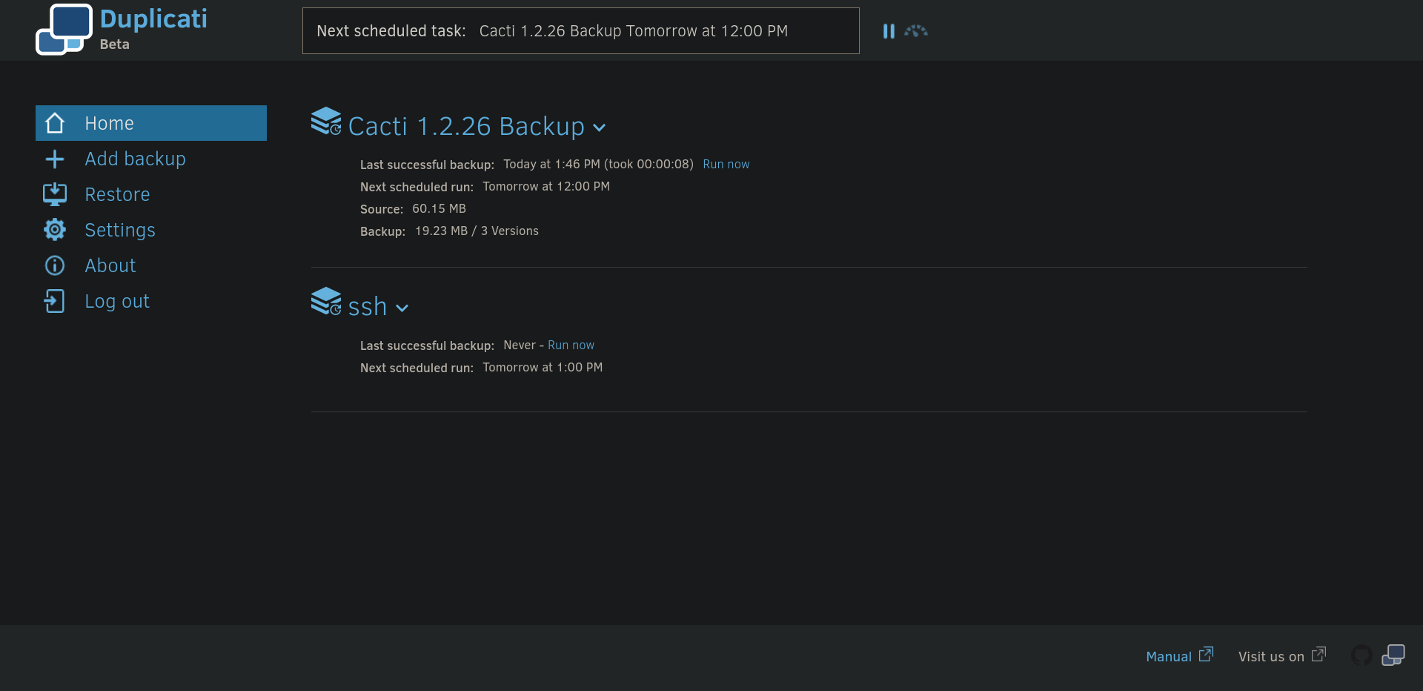
Task: Open the throttle speed gauge icon
Action: [916, 31]
